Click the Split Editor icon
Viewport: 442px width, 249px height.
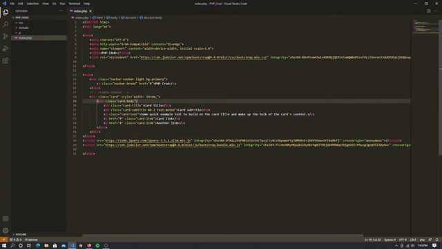(428, 11)
